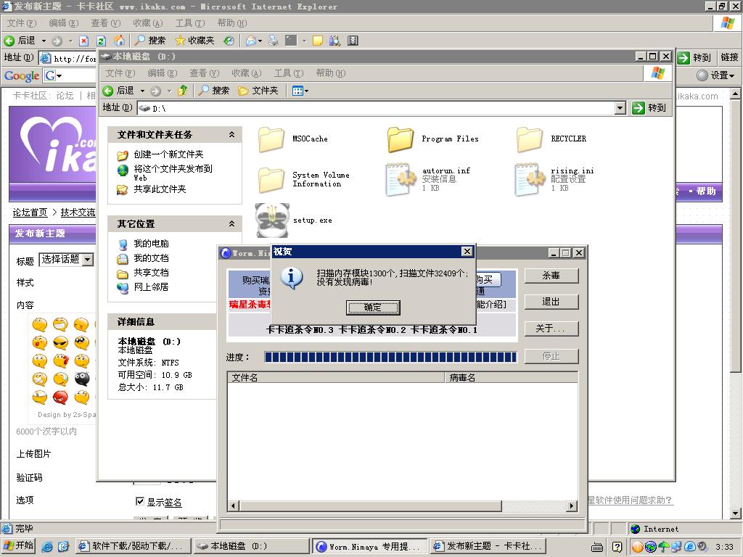This screenshot has height=557, width=743.
Task: Click IE history icon in toolbar
Action: tap(229, 41)
